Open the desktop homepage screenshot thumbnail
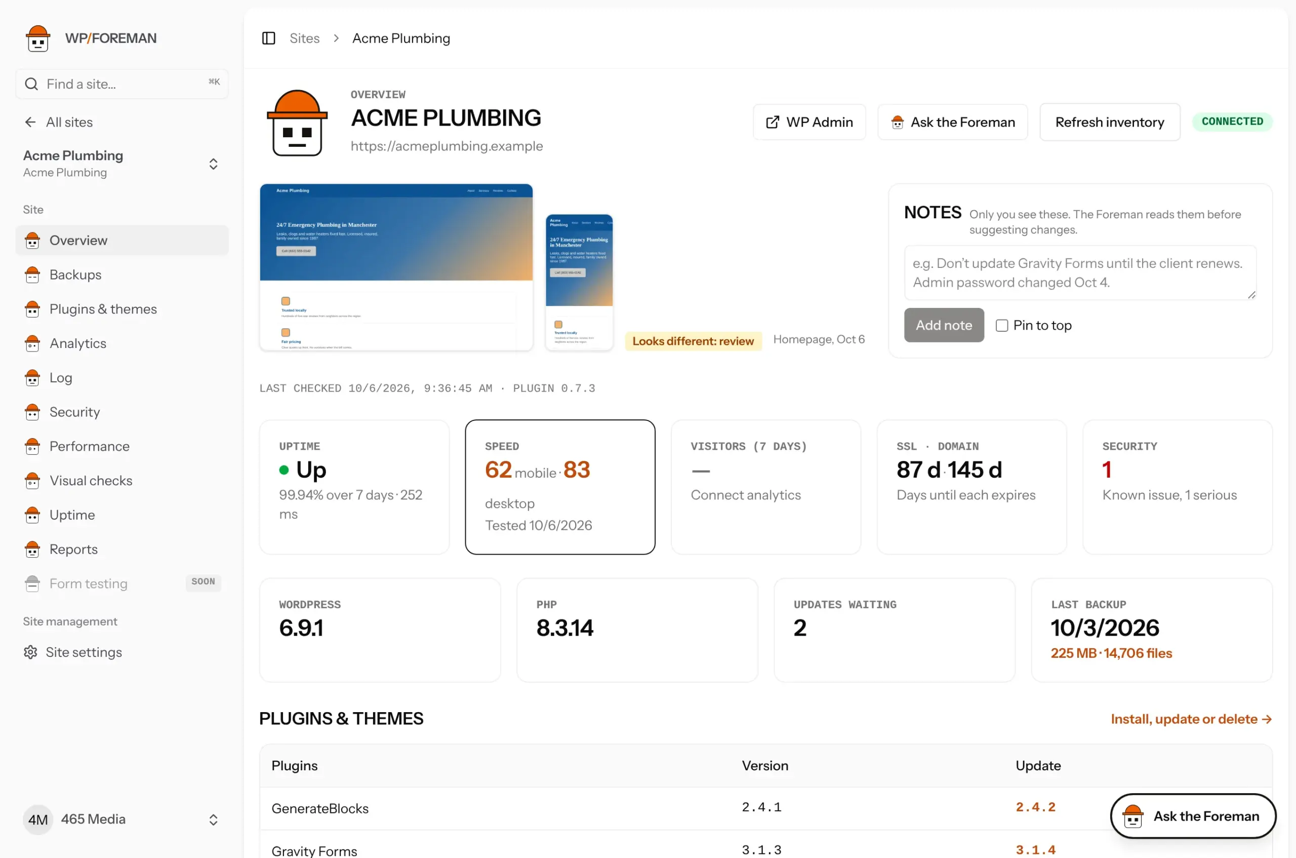 pos(396,267)
